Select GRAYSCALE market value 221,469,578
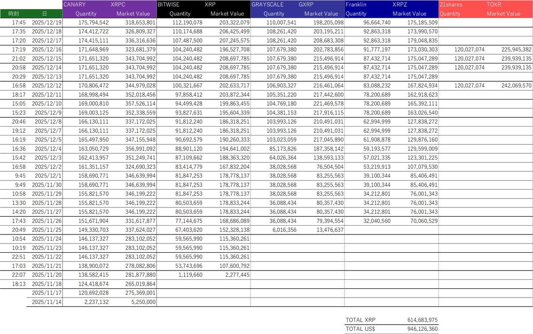Screen dimensions: 533x334 click(x=328, y=103)
